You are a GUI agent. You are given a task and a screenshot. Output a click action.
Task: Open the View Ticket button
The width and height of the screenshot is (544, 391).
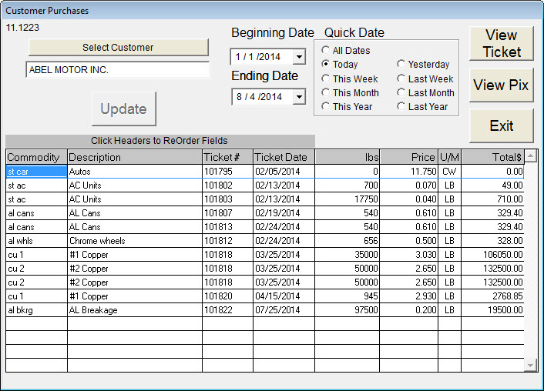[502, 43]
